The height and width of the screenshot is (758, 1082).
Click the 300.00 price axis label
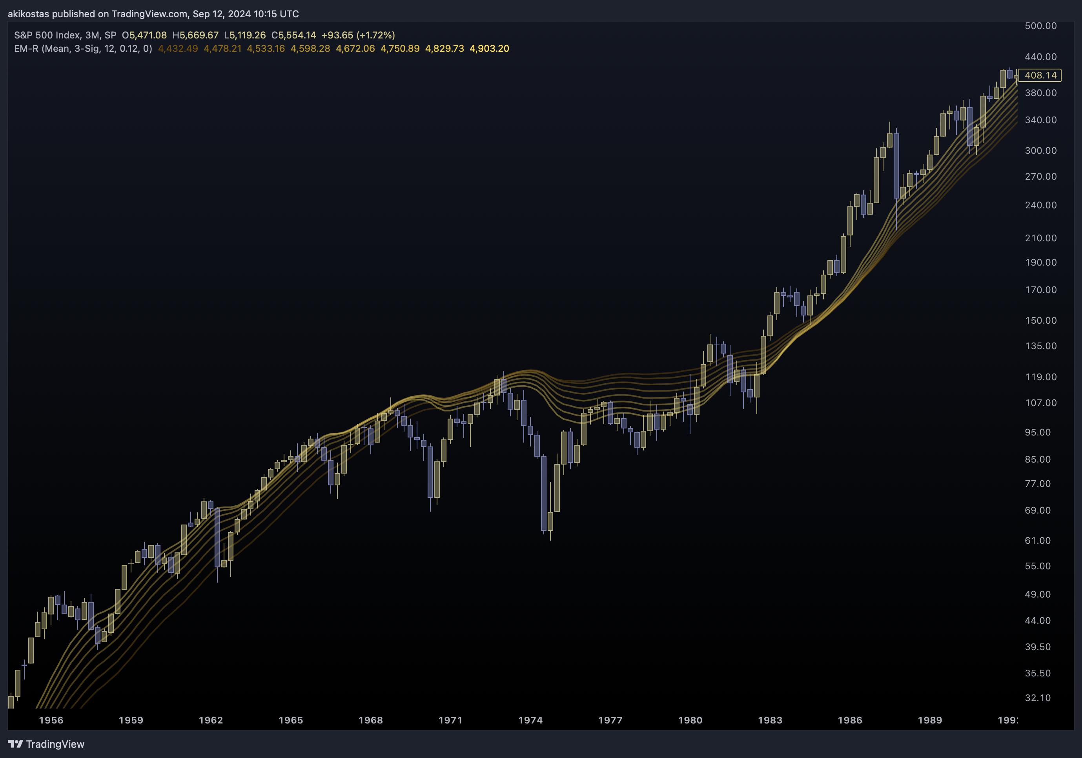point(1040,150)
